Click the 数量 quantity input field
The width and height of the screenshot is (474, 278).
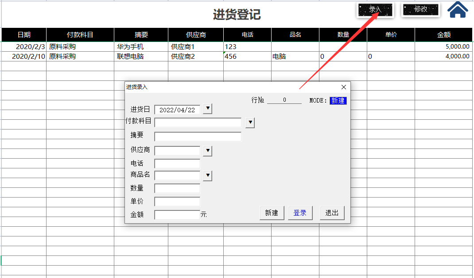pyautogui.click(x=177, y=188)
